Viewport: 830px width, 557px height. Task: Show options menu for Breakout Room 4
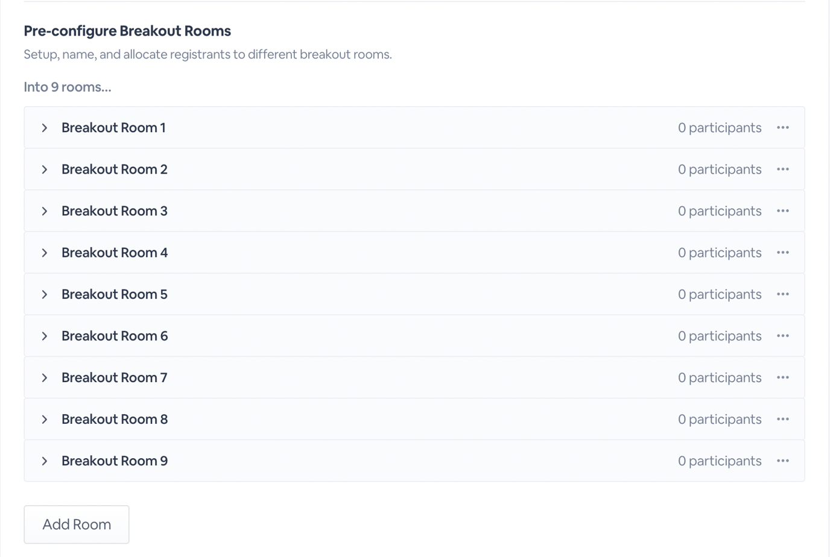(x=782, y=253)
